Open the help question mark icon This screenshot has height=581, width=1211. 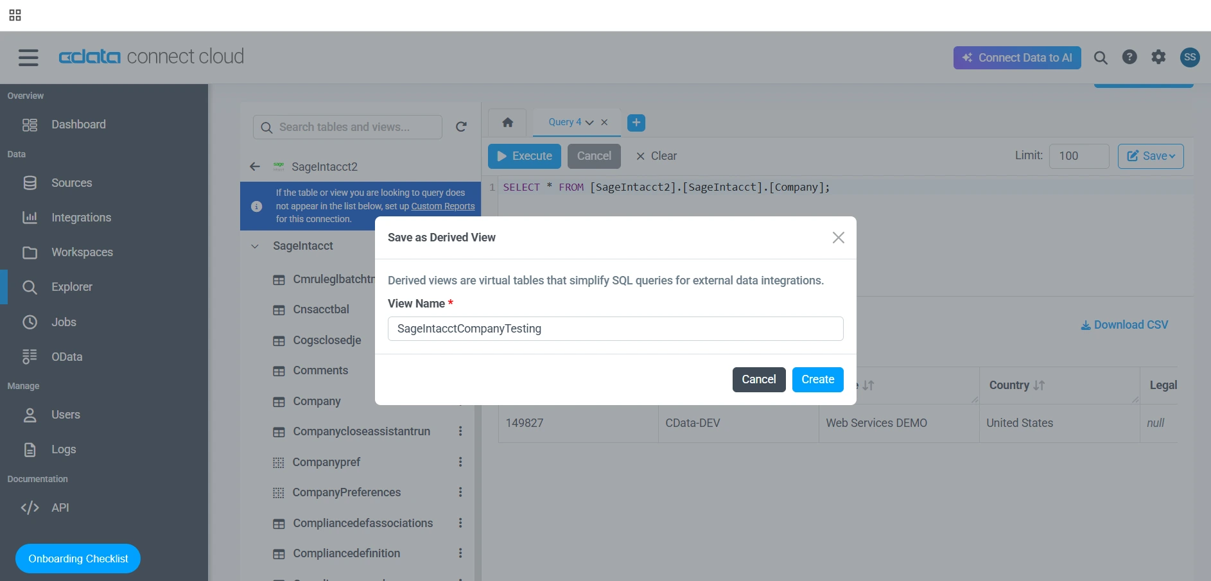click(x=1129, y=57)
